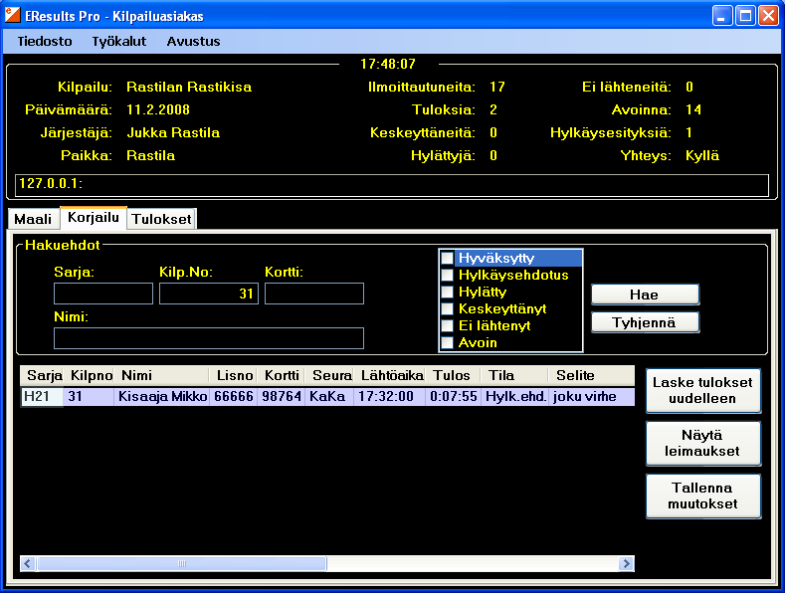Sort by the Tulos column header

[x=453, y=375]
